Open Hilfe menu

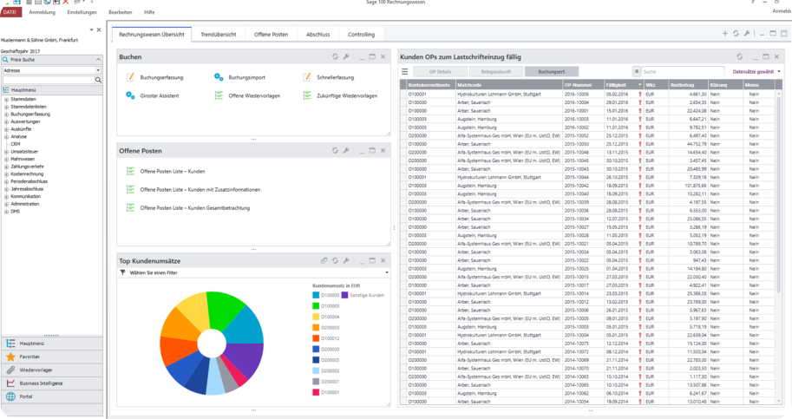click(149, 12)
